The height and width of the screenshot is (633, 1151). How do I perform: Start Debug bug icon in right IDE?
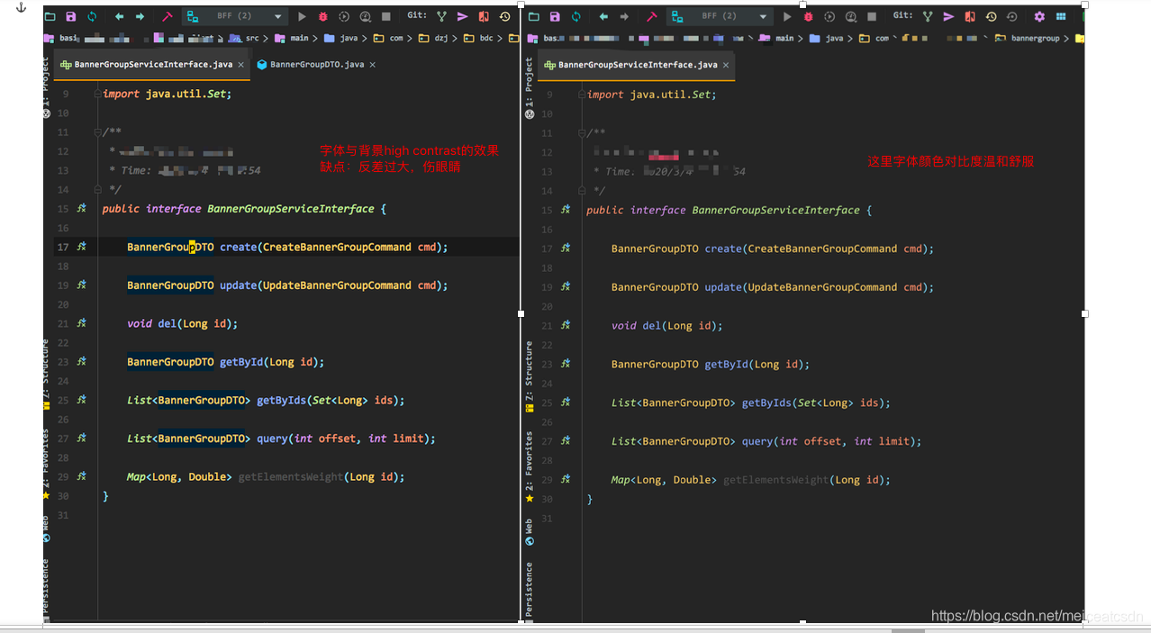coord(808,16)
